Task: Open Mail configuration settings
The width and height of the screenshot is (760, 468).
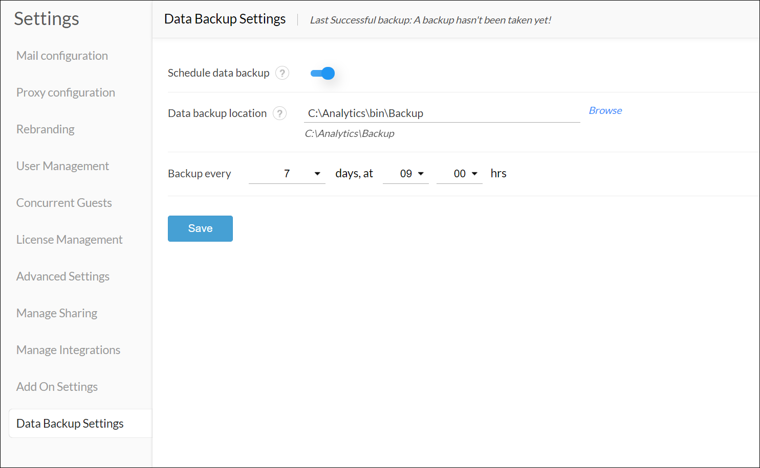Action: click(62, 56)
